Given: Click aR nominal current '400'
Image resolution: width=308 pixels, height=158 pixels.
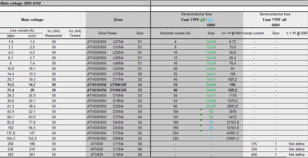Looking at the screenshot, I should coord(254,155).
